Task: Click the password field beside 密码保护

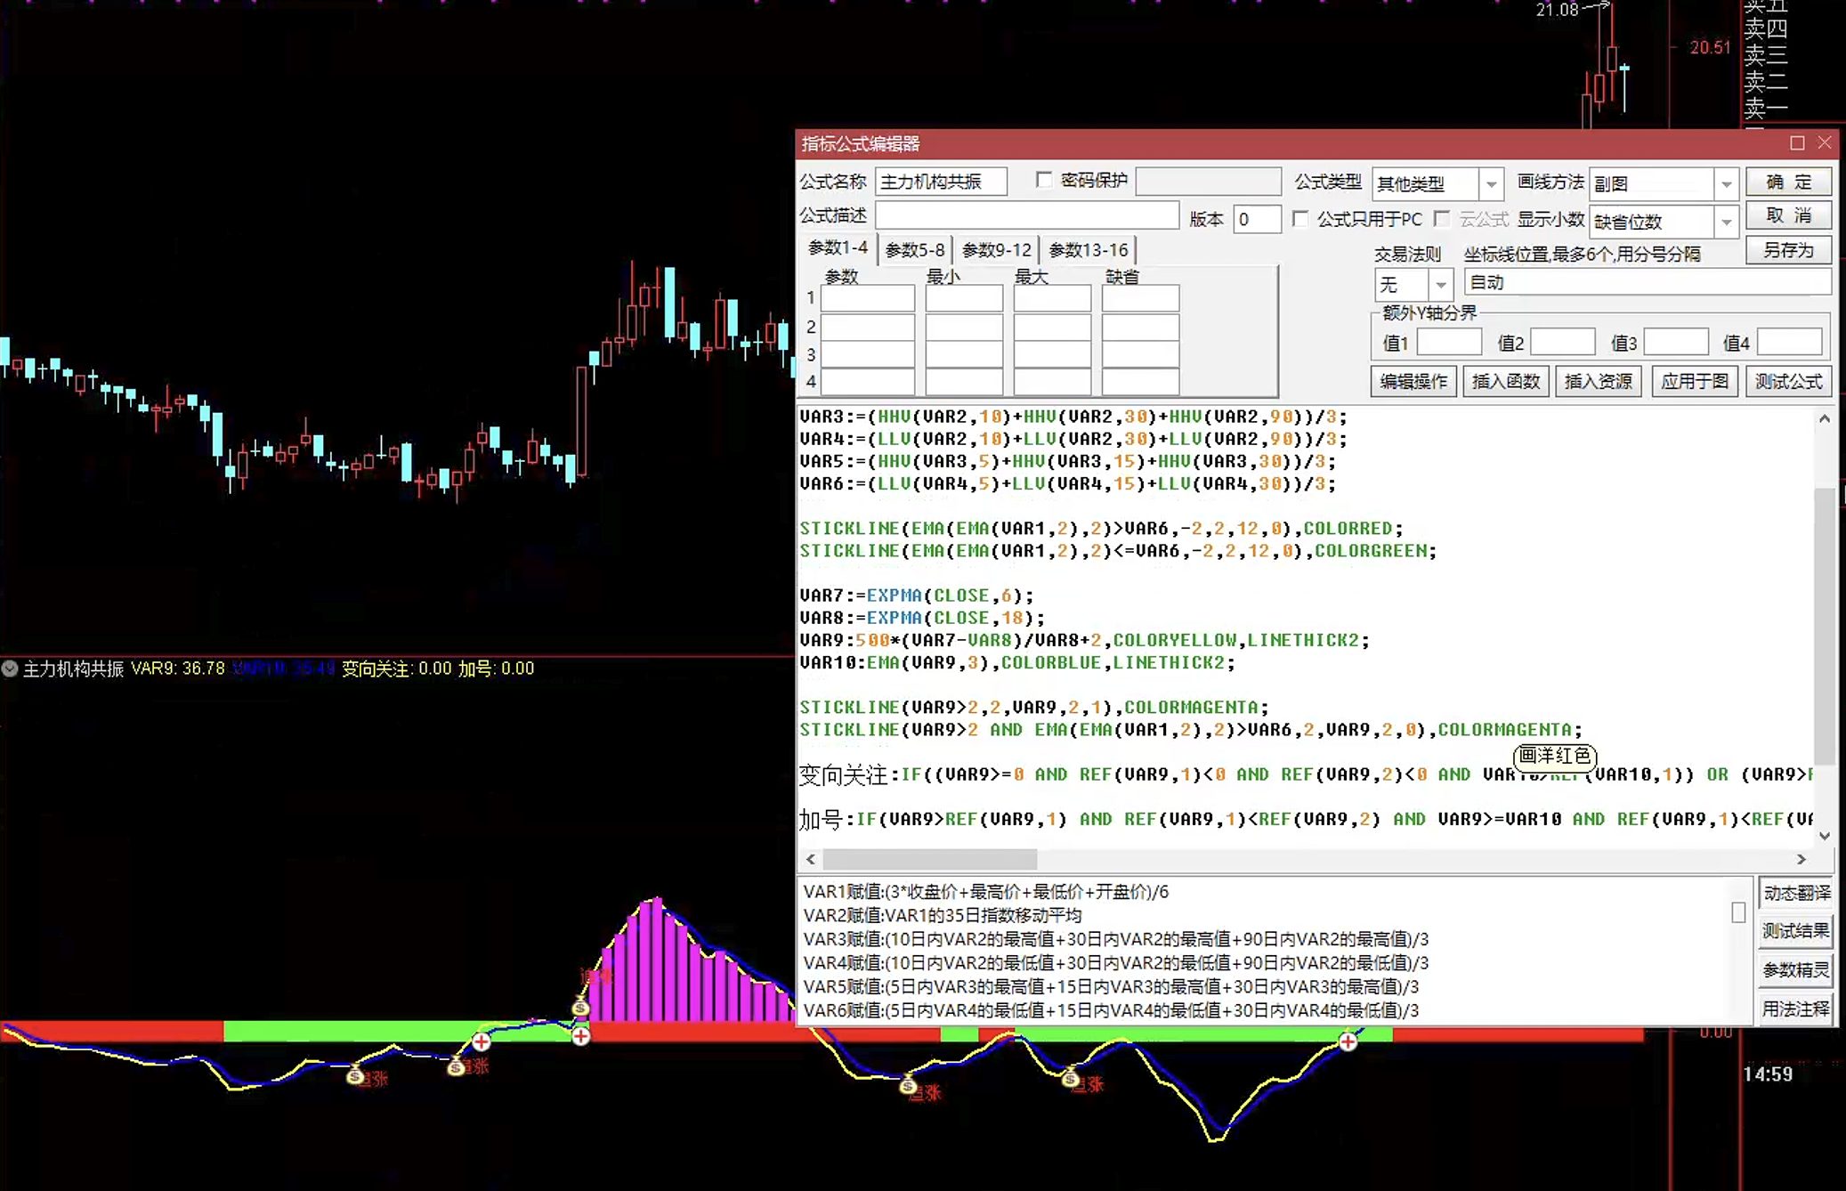Action: coord(1208,182)
